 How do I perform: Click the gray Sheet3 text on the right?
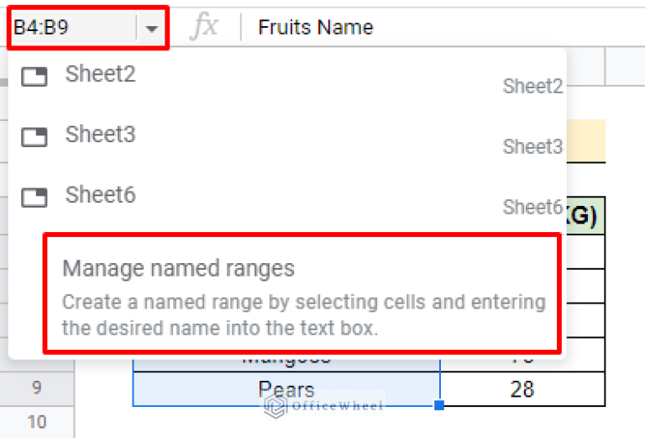[x=532, y=146]
